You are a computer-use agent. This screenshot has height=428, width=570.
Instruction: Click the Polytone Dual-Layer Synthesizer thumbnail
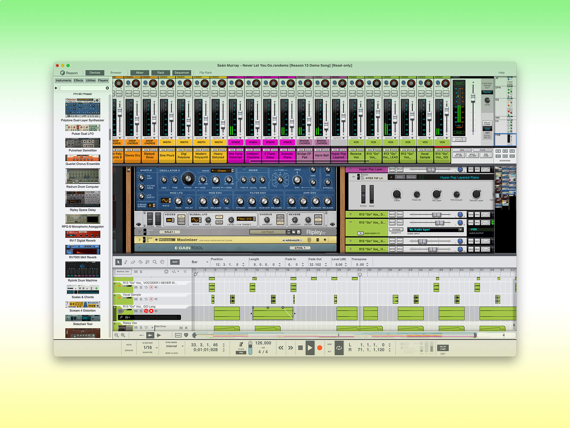tap(83, 108)
